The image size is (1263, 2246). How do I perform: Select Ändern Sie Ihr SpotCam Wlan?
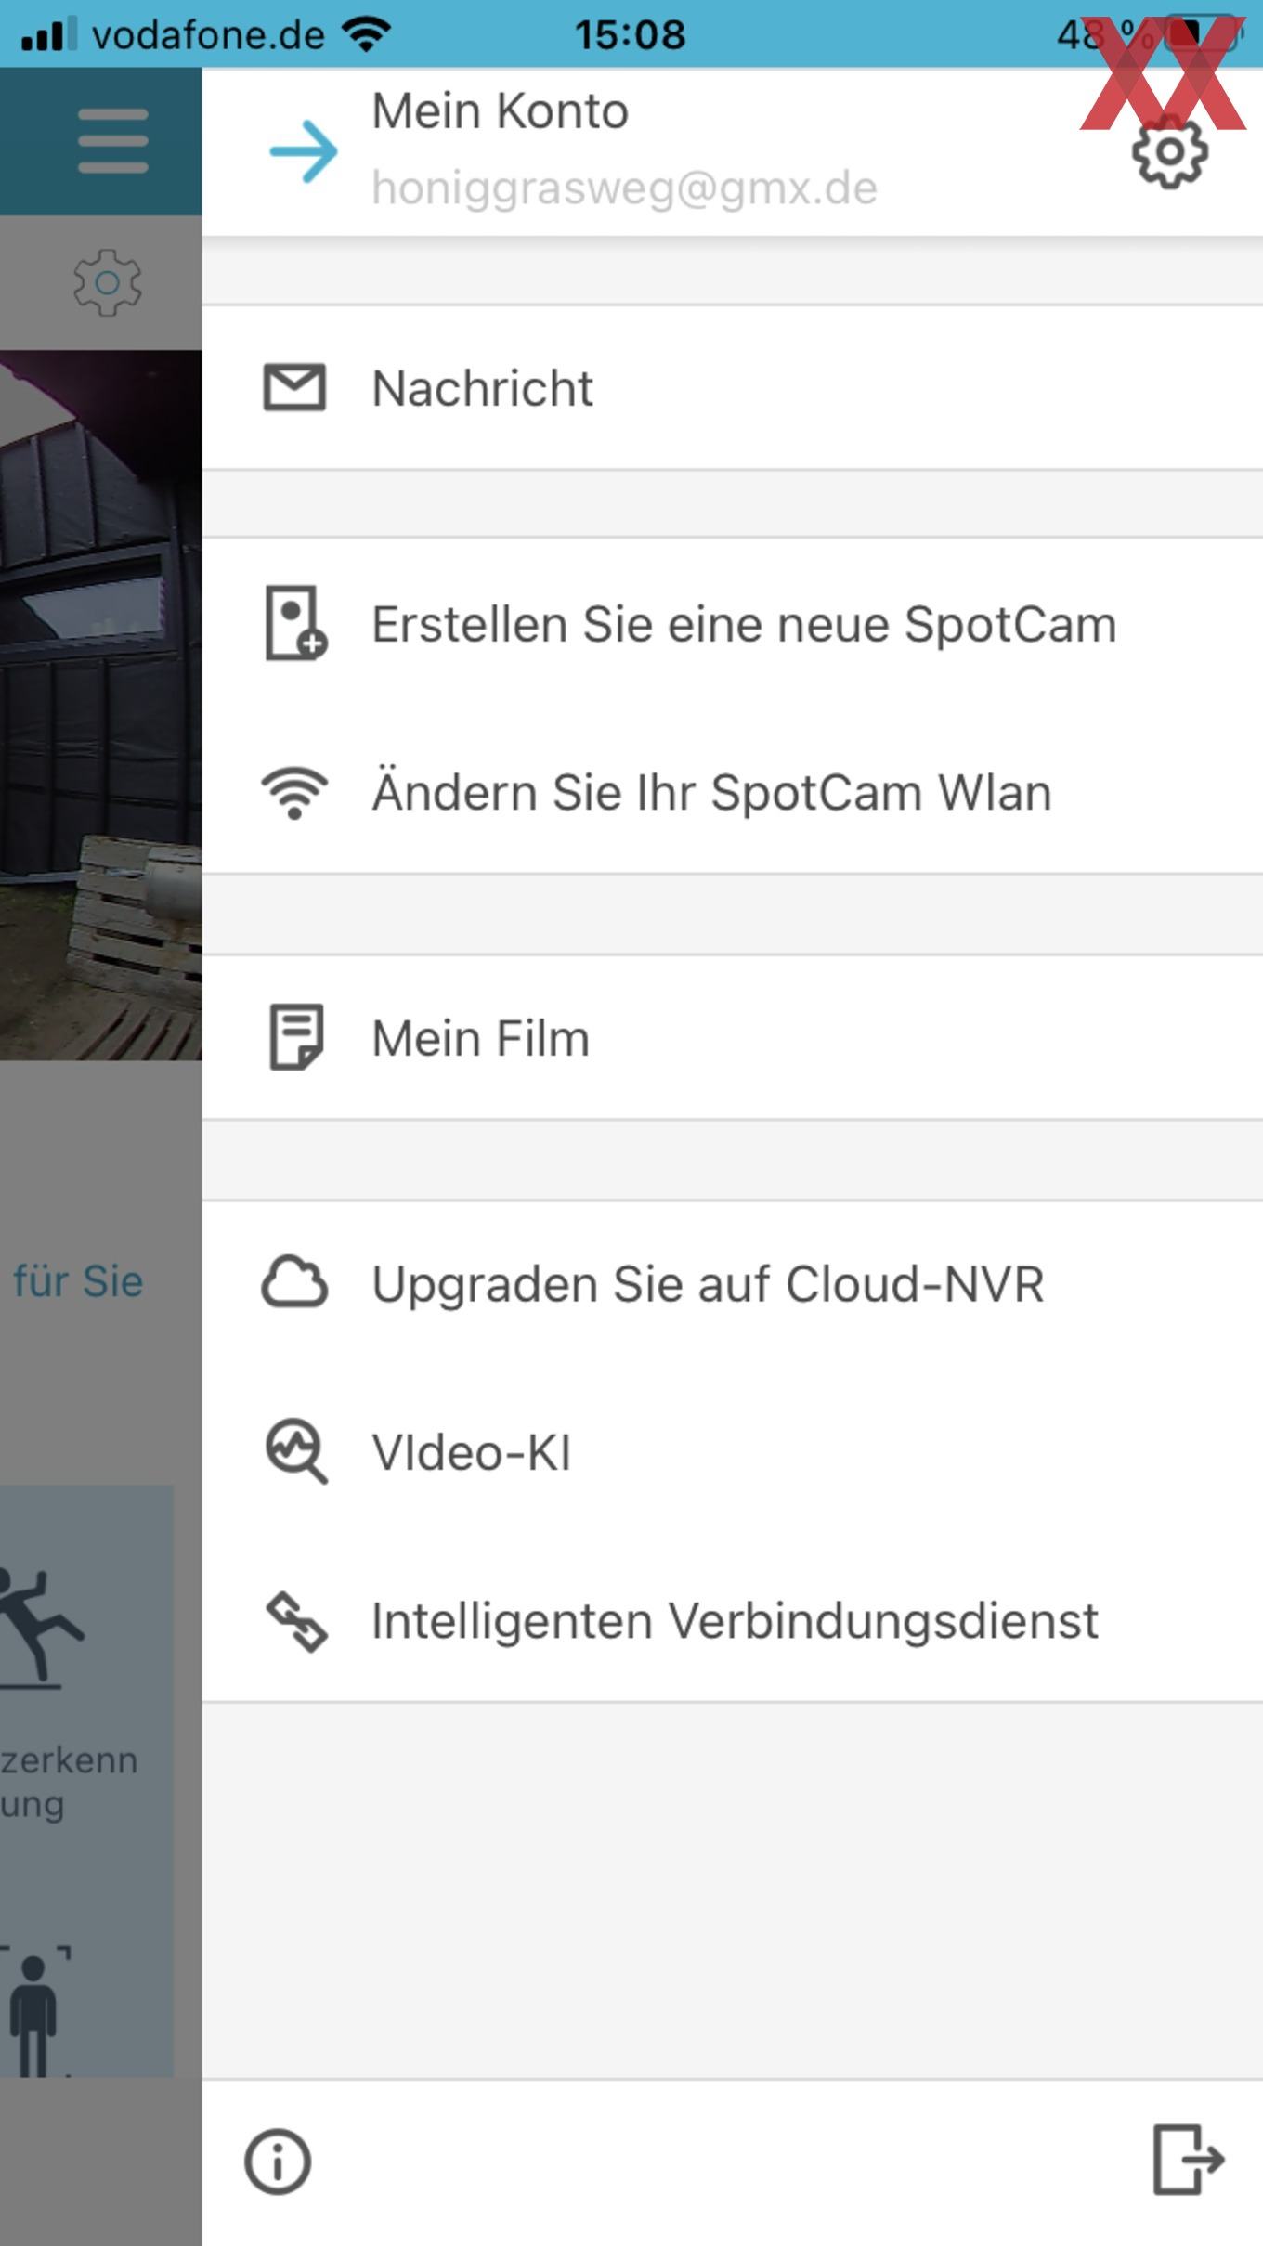[x=733, y=791]
